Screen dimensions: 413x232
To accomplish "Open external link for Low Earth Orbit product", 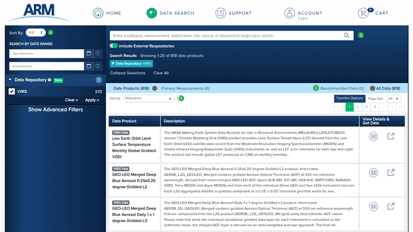I will (391, 136).
